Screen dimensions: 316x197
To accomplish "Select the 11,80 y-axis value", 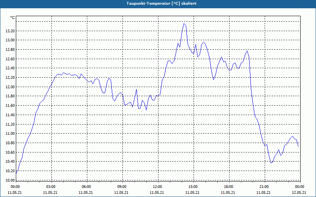I will click(11, 96).
